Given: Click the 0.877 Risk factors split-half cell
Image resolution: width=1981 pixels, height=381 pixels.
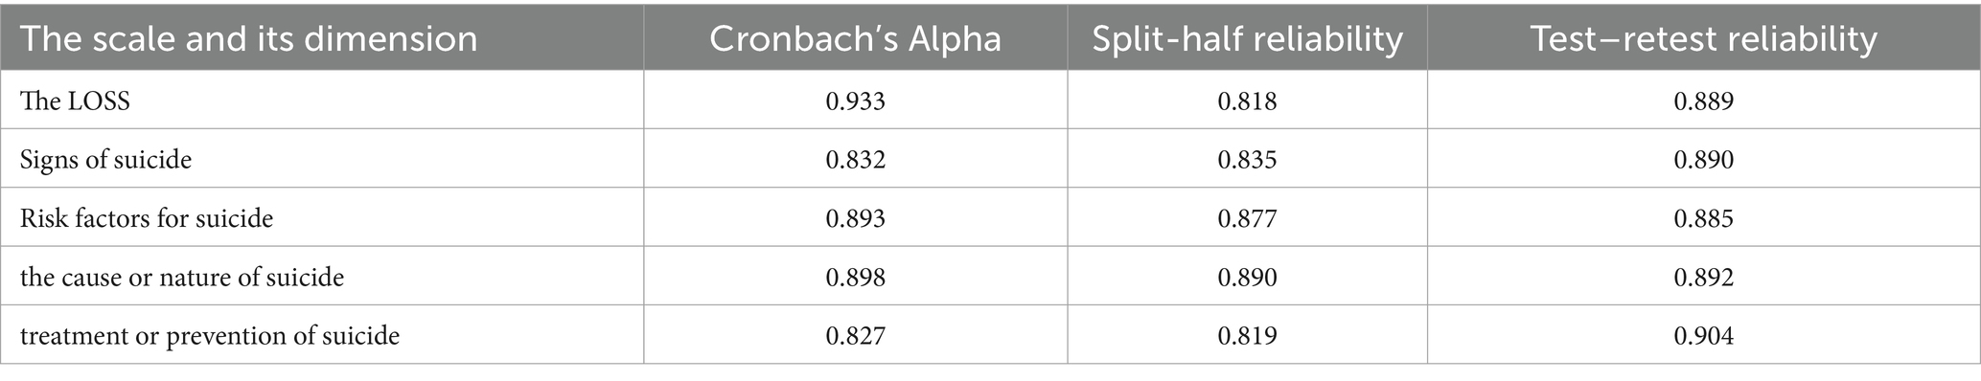Looking at the screenshot, I should click(1247, 218).
